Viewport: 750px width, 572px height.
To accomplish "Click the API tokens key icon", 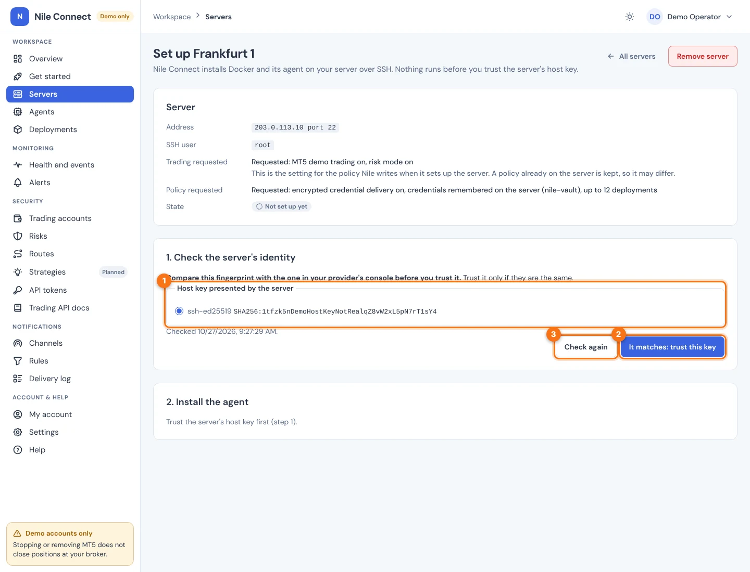I will (x=18, y=290).
